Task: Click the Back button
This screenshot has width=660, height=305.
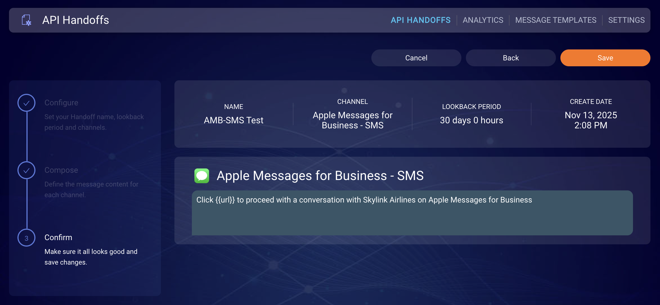Action: pyautogui.click(x=511, y=58)
